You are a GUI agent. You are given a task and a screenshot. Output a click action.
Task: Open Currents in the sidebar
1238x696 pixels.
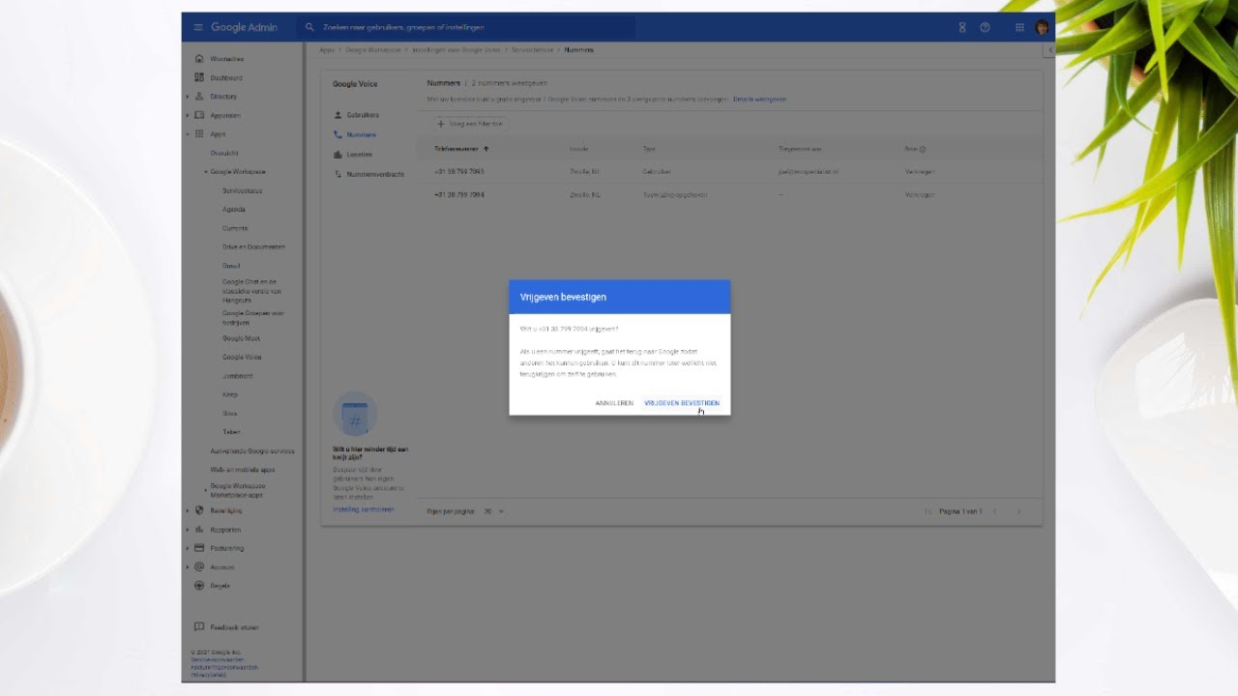point(235,228)
